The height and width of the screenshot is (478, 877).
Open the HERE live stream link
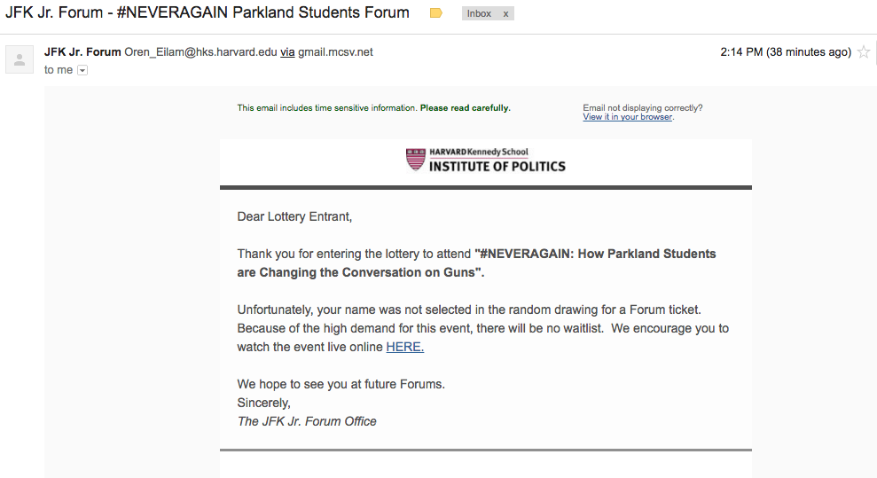click(405, 347)
